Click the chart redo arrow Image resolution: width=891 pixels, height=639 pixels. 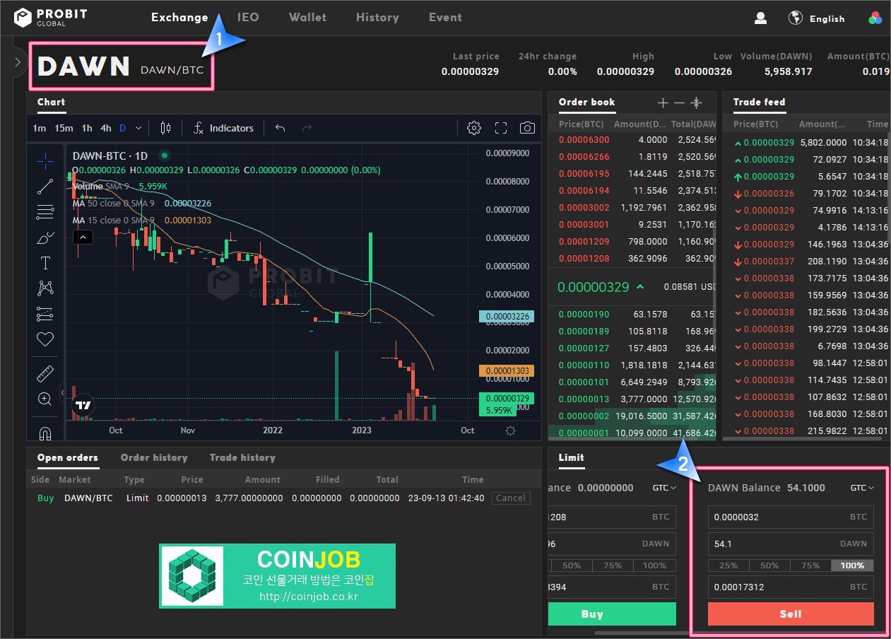tap(307, 128)
